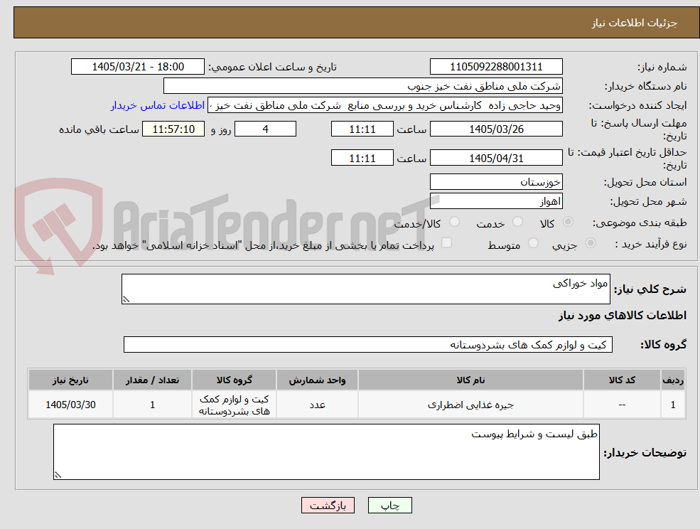Image resolution: width=700 pixels, height=529 pixels.
Task: Click the تعداد / مقدار column header
Action: pyautogui.click(x=152, y=380)
